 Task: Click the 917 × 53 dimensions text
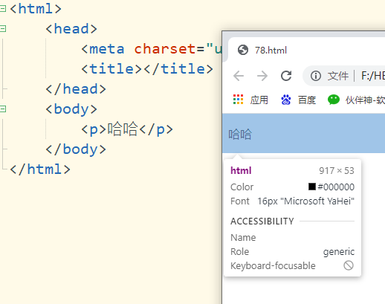click(337, 171)
